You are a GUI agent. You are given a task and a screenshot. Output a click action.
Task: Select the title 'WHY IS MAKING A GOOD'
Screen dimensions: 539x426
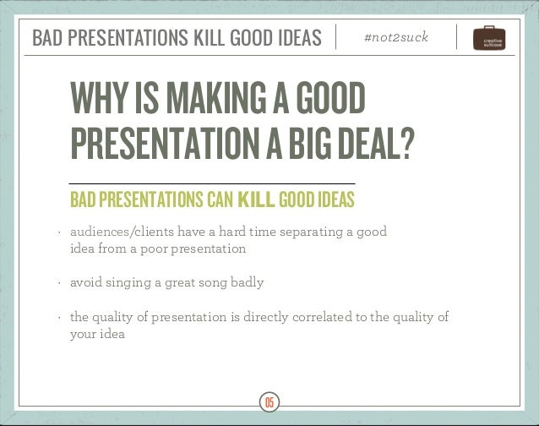coord(217,98)
